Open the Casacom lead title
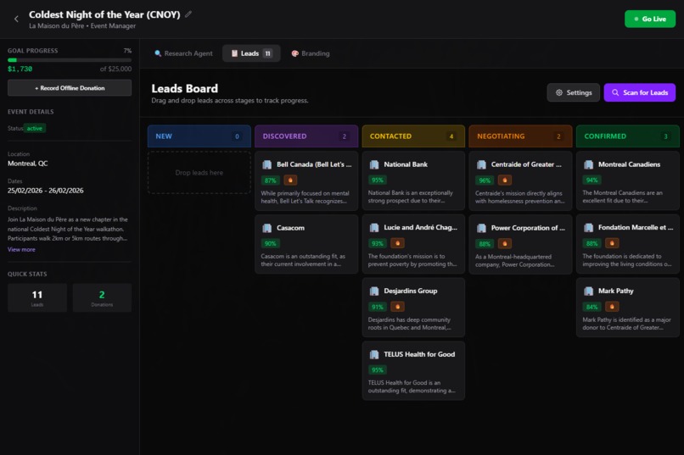This screenshot has width=684, height=455. pyautogui.click(x=290, y=228)
